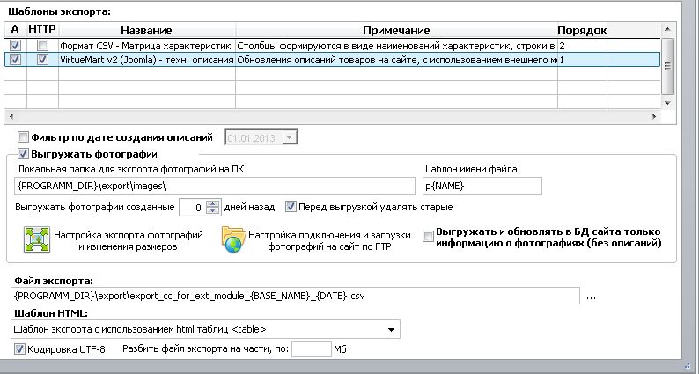Enable export of photo information only checkbox
The height and width of the screenshot is (374, 699).
[x=428, y=237]
